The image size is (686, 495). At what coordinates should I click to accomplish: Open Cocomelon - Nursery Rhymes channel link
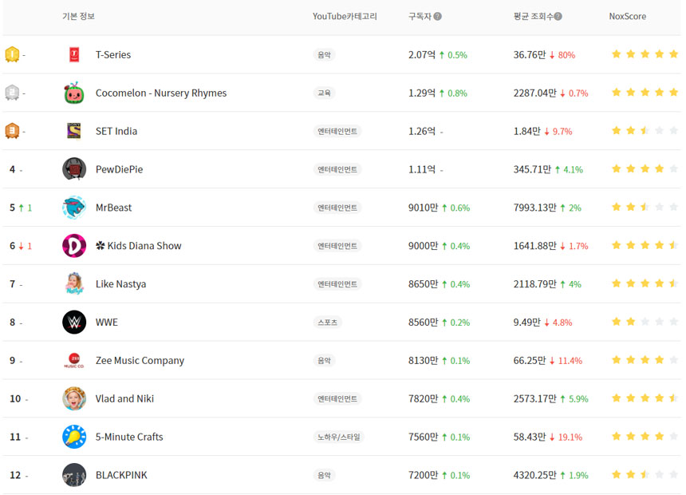click(x=161, y=93)
